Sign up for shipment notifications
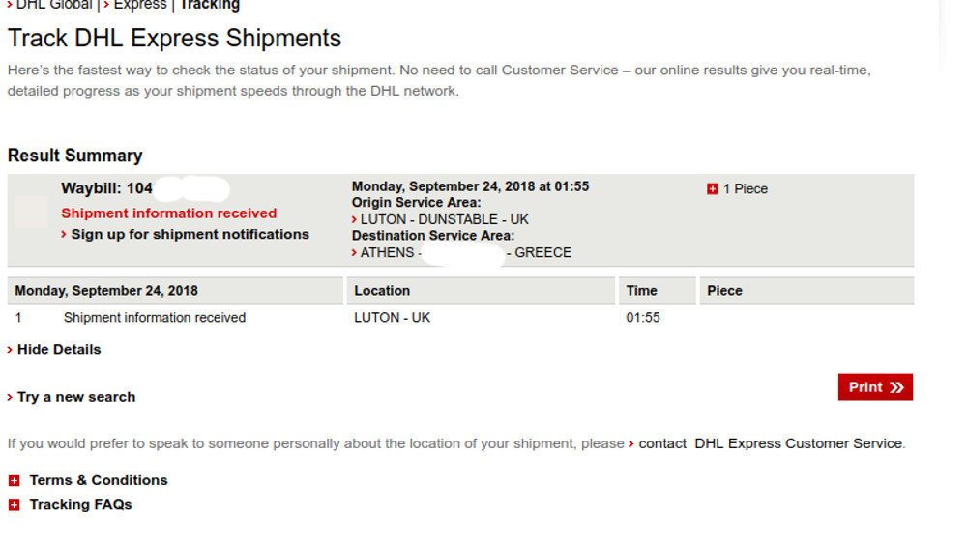Viewport: 967px width, 540px height. tap(190, 234)
